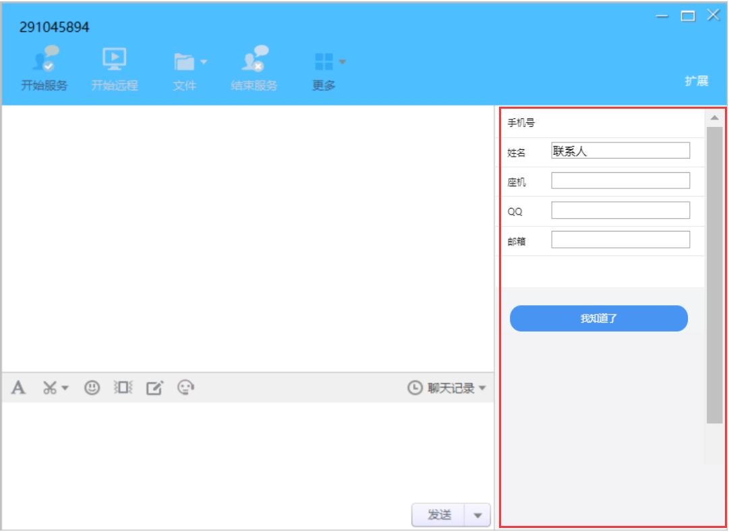729x532 pixels.
Task: Select the scissors screenshot tool
Action: point(50,388)
